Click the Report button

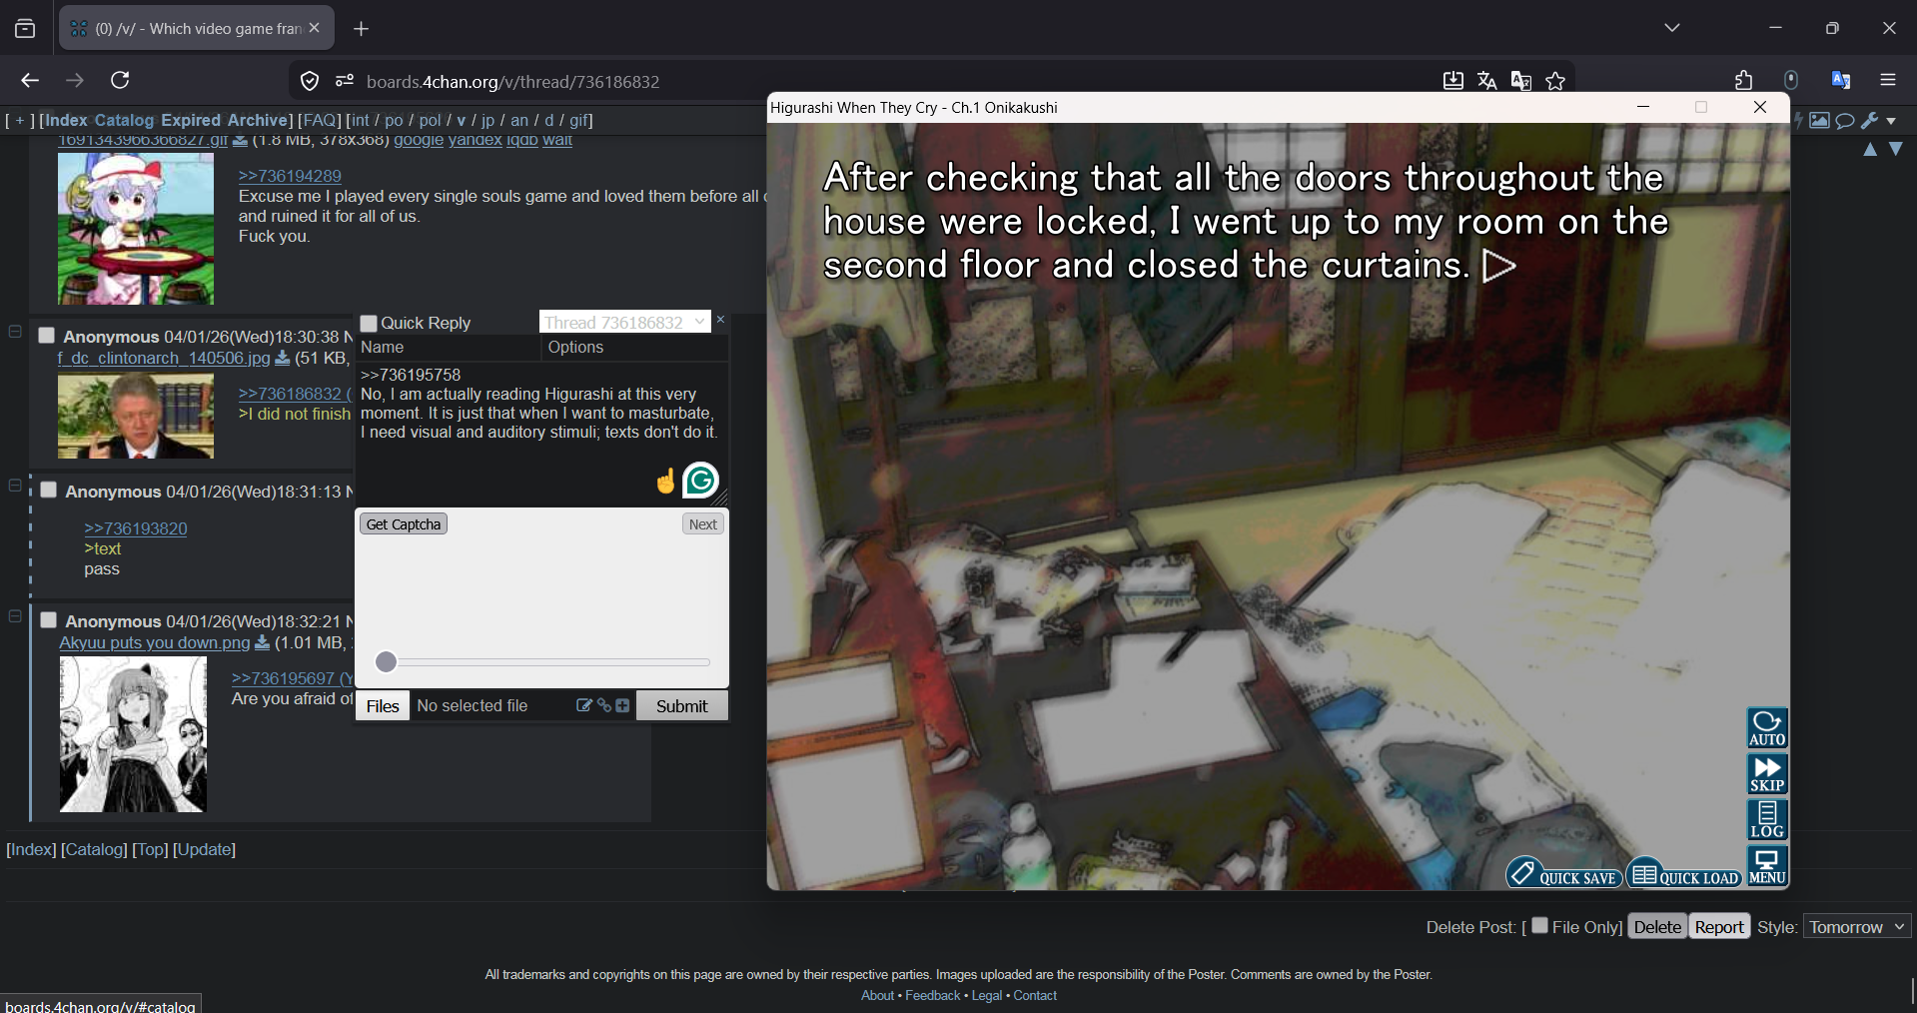tap(1719, 927)
